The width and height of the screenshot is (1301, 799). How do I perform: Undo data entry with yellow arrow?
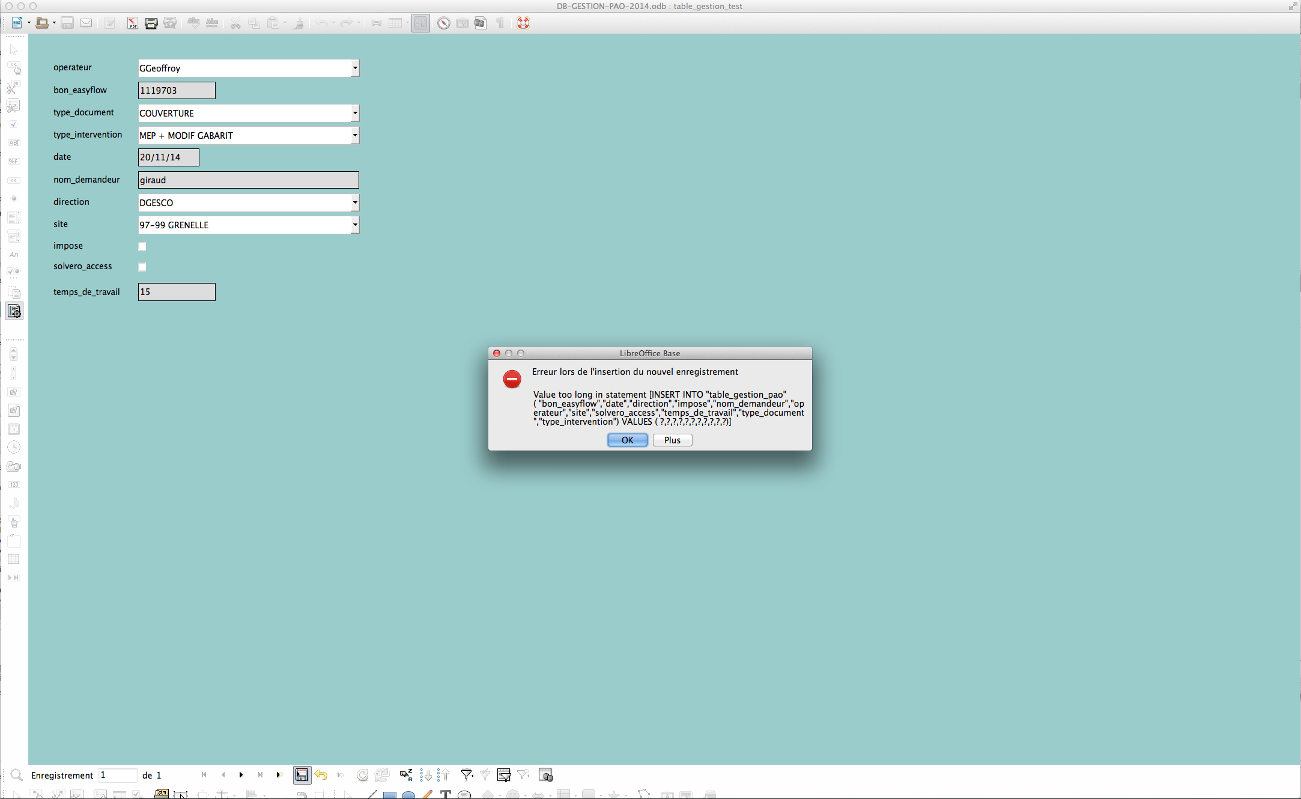coord(321,775)
